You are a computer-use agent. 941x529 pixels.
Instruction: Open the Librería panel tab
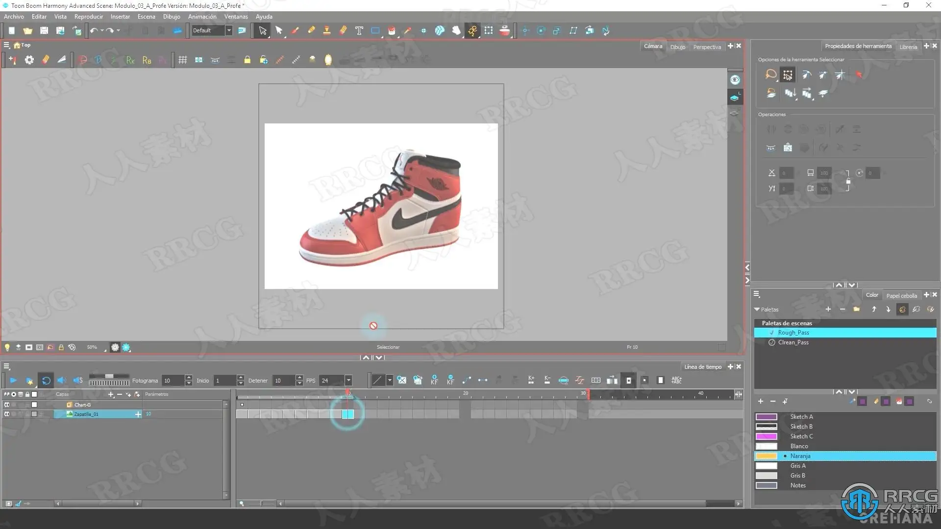tap(908, 47)
